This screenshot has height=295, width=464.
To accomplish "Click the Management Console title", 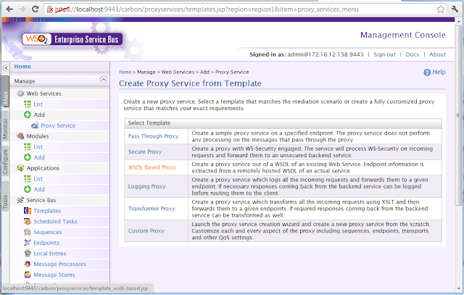I will (403, 35).
